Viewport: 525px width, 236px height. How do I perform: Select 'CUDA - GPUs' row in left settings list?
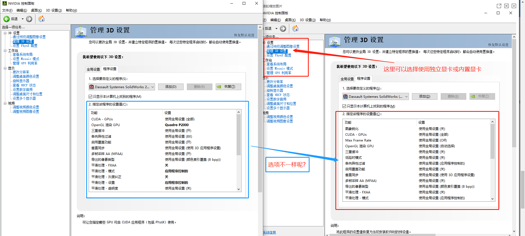click(163, 119)
